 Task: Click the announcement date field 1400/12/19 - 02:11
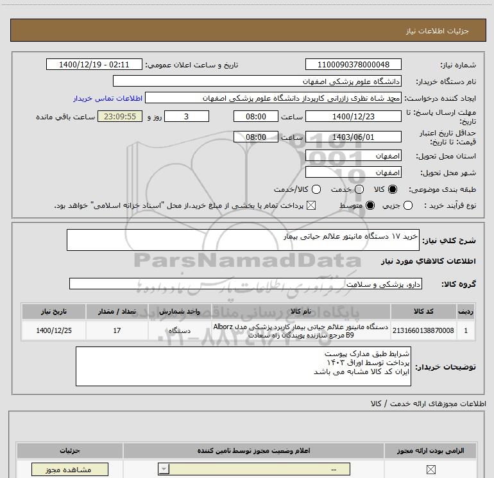coord(94,64)
